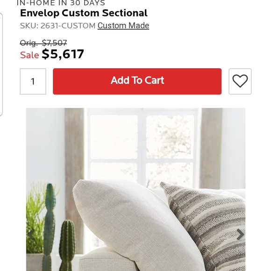Save item with the heart wishlist icon
The height and width of the screenshot is (271, 271).
[240, 81]
